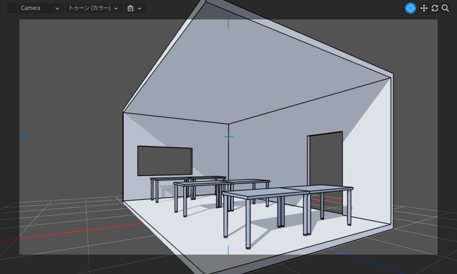
Task: Select the blackboard on the left wall
Action: pyautogui.click(x=164, y=161)
